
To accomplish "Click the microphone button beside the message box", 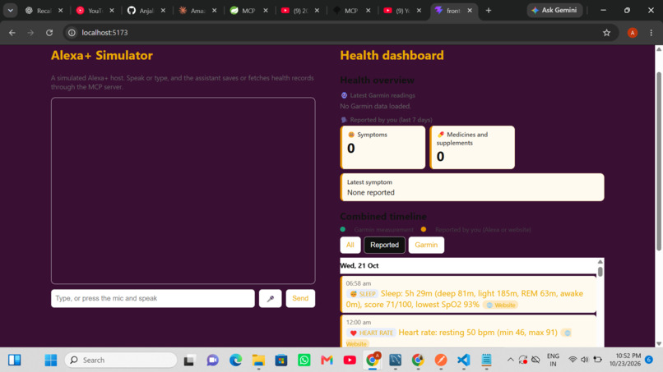I will tap(270, 299).
